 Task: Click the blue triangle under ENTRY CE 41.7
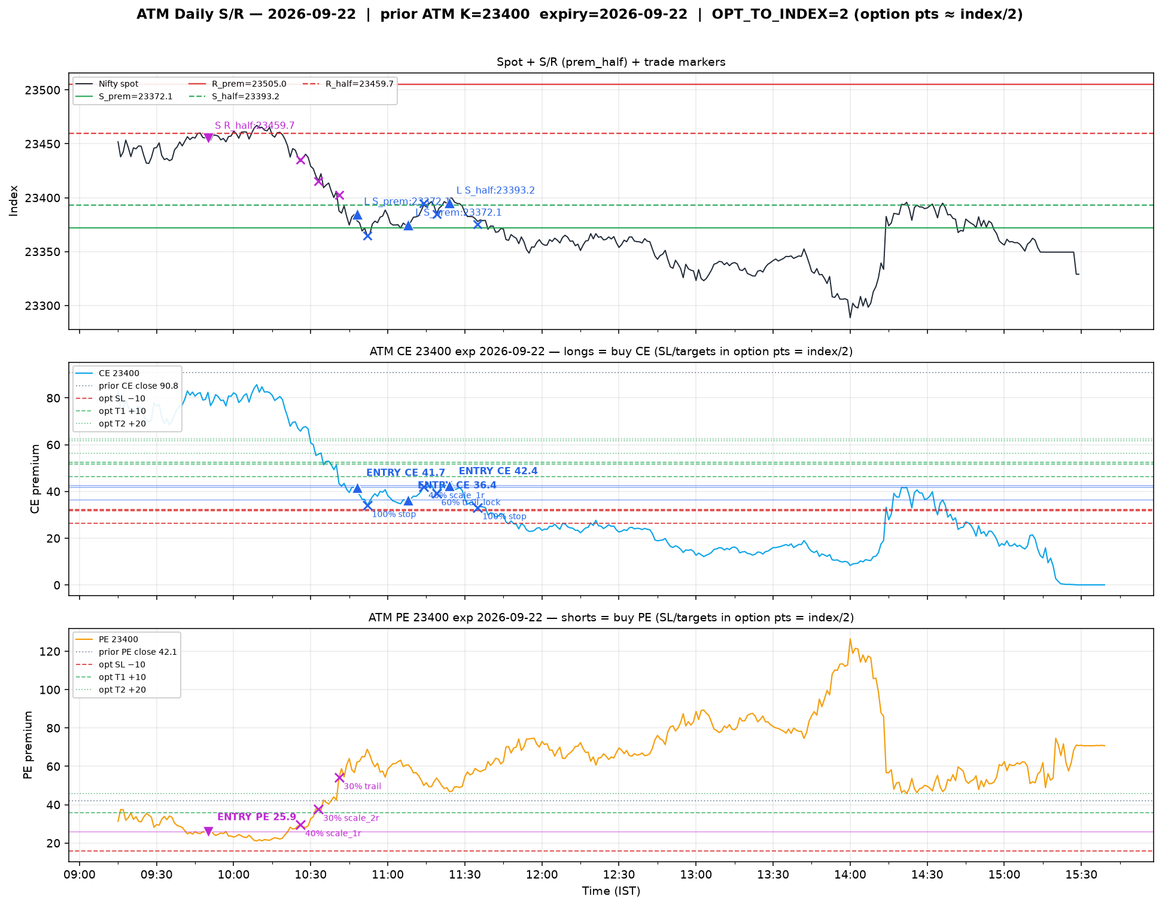[x=357, y=488]
